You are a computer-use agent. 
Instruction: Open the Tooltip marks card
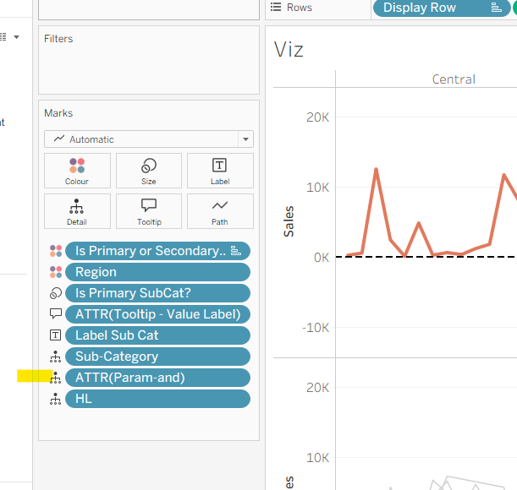148,211
